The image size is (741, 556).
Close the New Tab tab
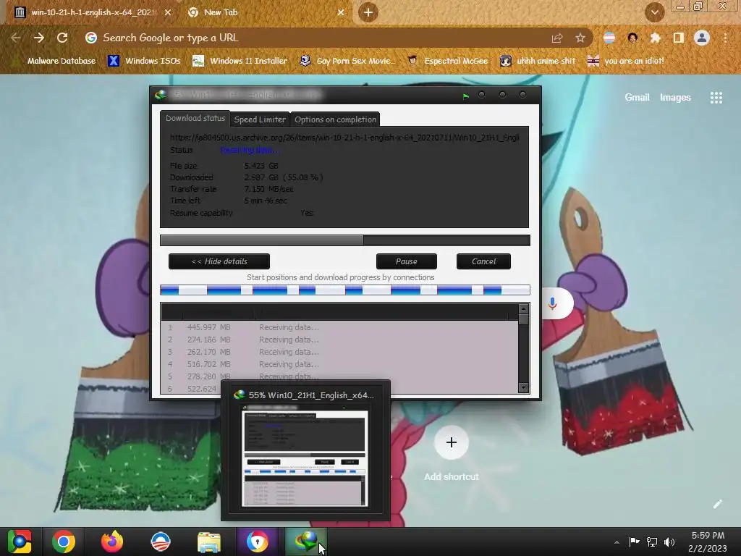coord(341,12)
